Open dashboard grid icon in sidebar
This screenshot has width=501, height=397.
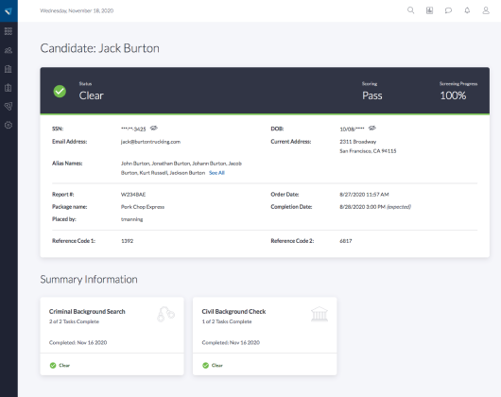pyautogui.click(x=9, y=31)
